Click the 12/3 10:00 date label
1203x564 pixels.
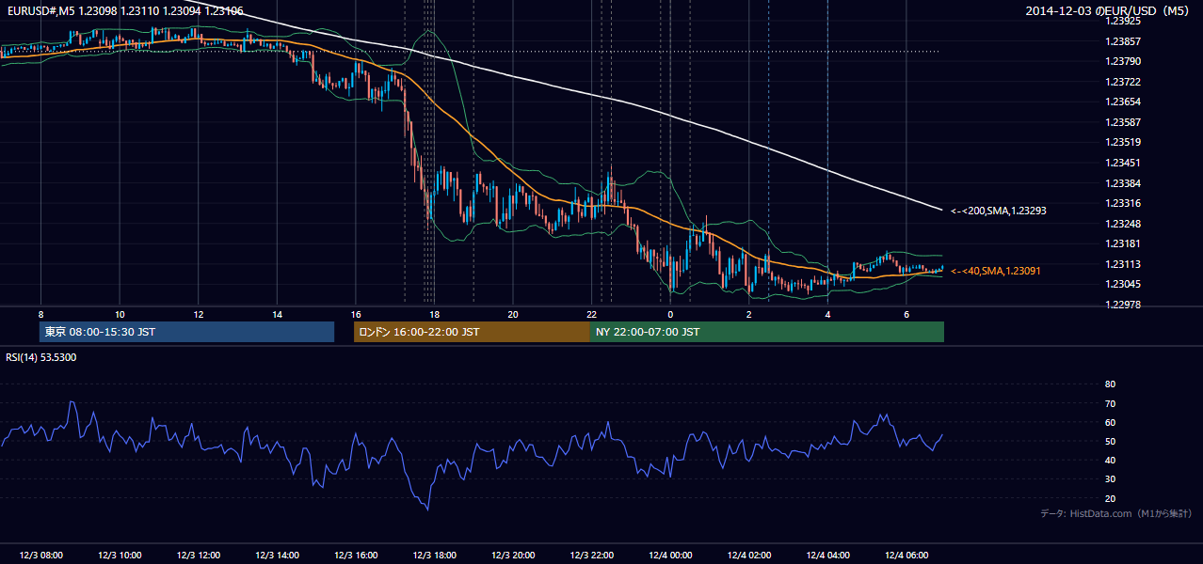coord(120,556)
